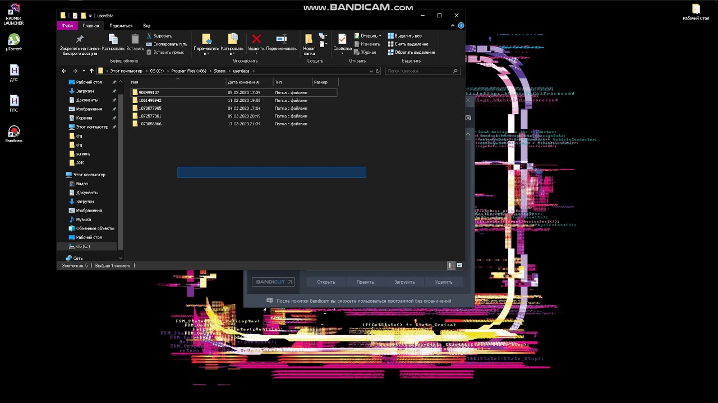Collapse the ribbon with the chevron
Screen dimensions: 718x403
(453, 26)
